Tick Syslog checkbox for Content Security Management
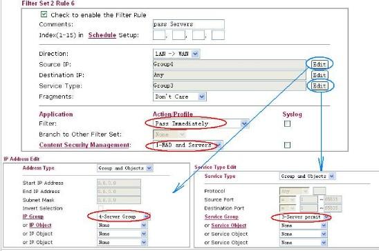The height and width of the screenshot is (251, 379). point(287,145)
